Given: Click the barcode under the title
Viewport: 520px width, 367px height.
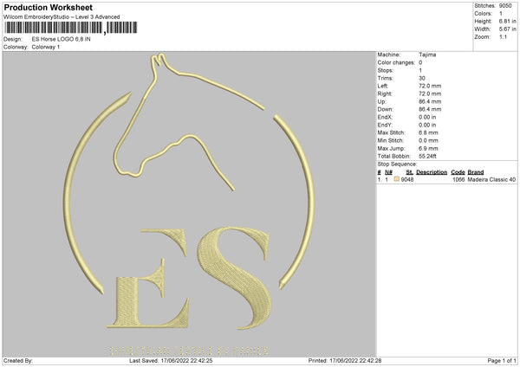Looking at the screenshot, I should (x=71, y=28).
